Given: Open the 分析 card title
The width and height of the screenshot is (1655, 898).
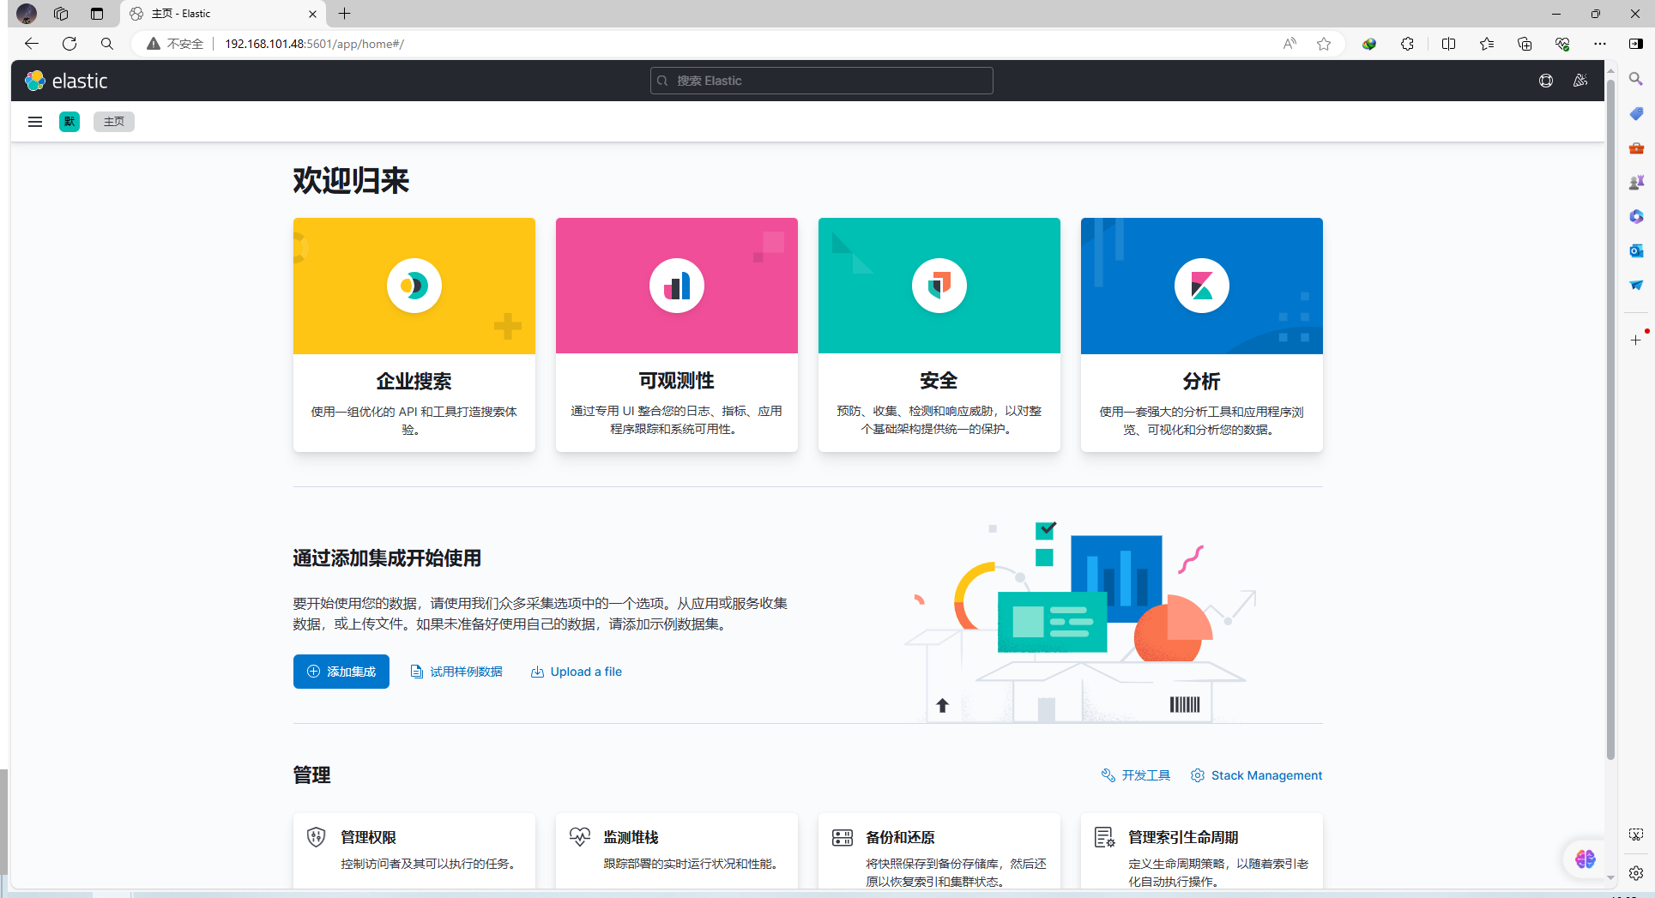Looking at the screenshot, I should tap(1201, 381).
